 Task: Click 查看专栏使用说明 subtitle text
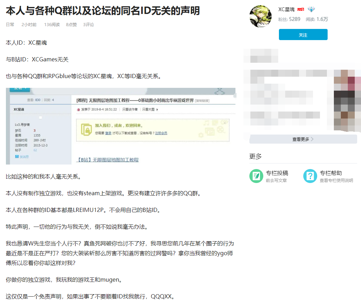pos(336,181)
